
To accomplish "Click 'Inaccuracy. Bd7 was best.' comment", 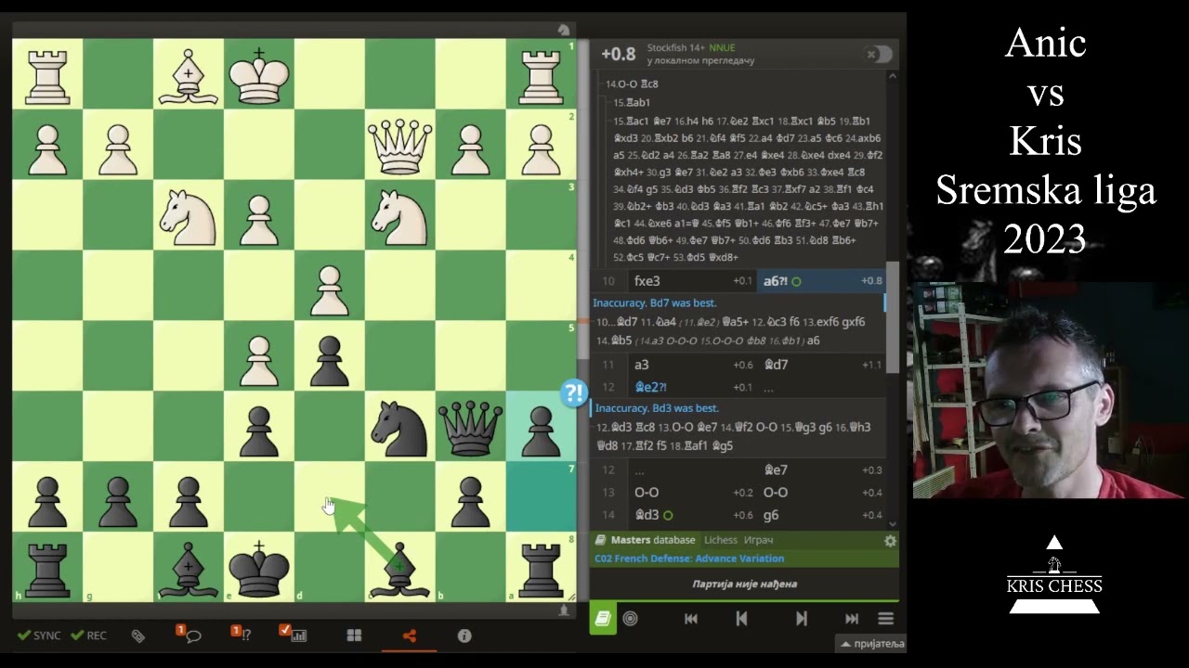I will pos(656,303).
